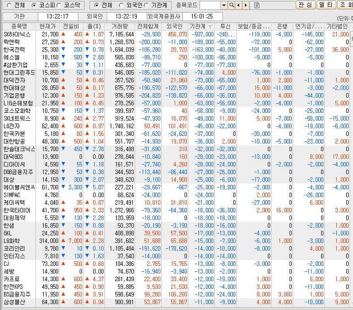Select 코리안리 stock row
This screenshot has height=310, width=353.
click(x=176, y=249)
